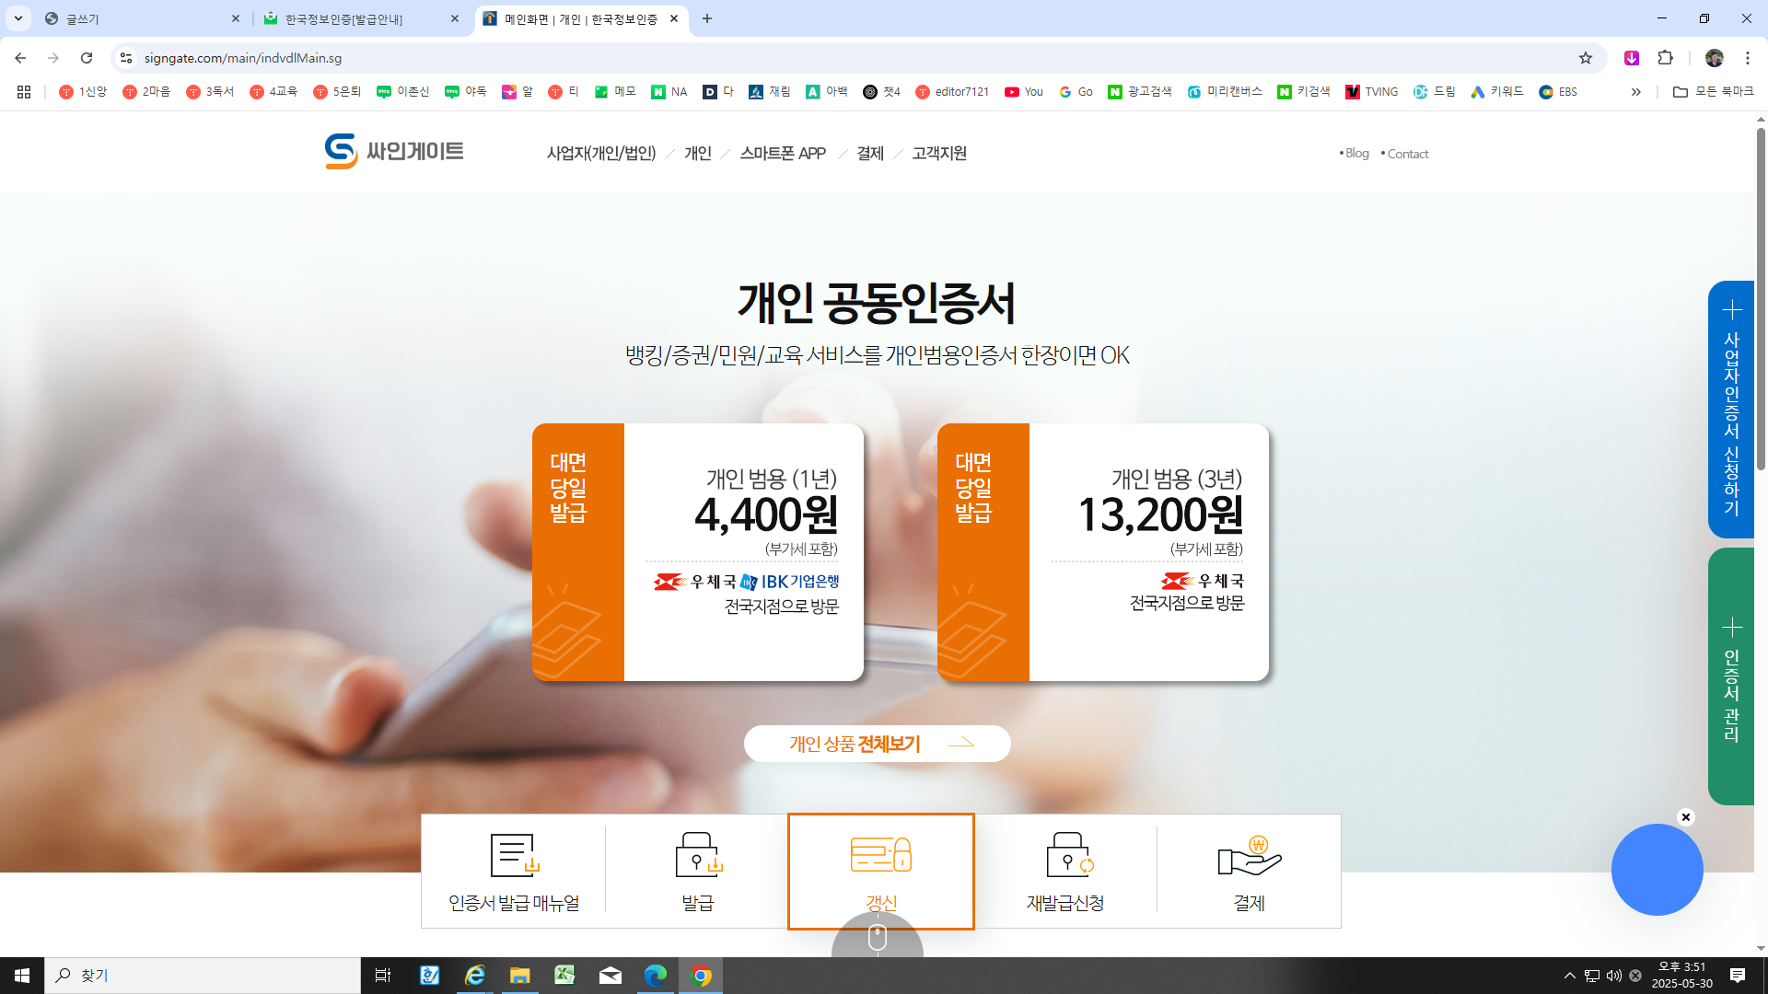1768x994 pixels.
Task: Select the highlighted 갱신 renewal icon
Action: [x=879, y=856]
